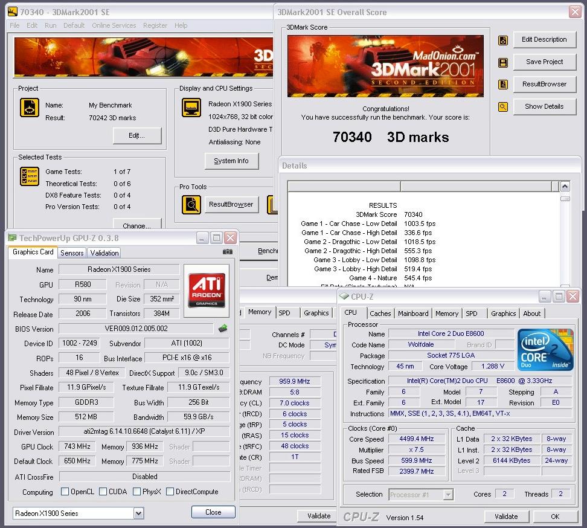Click the Edit Description icon in Overall Score window

(x=503, y=40)
